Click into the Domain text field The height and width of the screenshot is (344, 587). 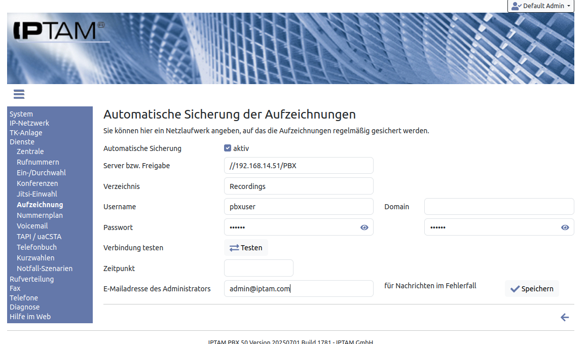point(499,207)
